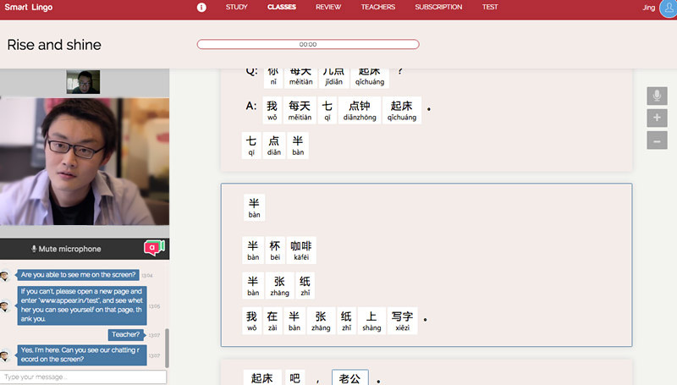This screenshot has height=385, width=677.
Task: Click the red chat bubble icon
Action: click(x=152, y=248)
